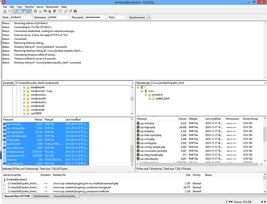
Task: Open the Quickconnect history dropdown
Action: click(x=149, y=17)
